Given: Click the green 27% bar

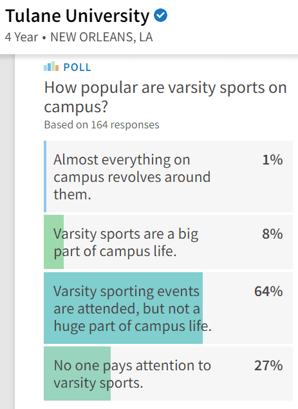Looking at the screenshot, I should (x=77, y=374).
